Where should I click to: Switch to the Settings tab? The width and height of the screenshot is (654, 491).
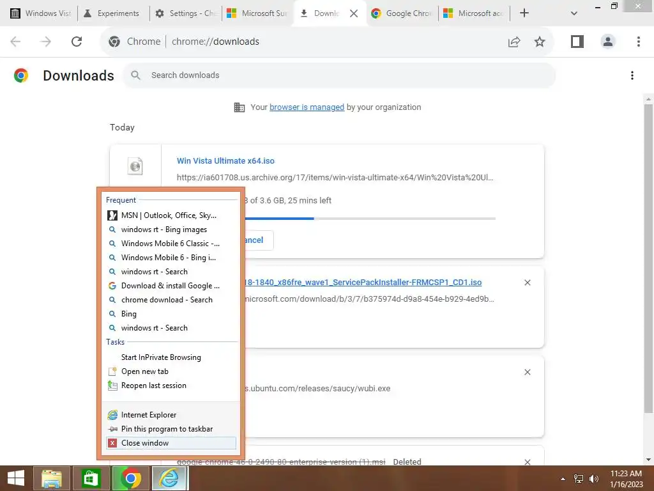(186, 13)
